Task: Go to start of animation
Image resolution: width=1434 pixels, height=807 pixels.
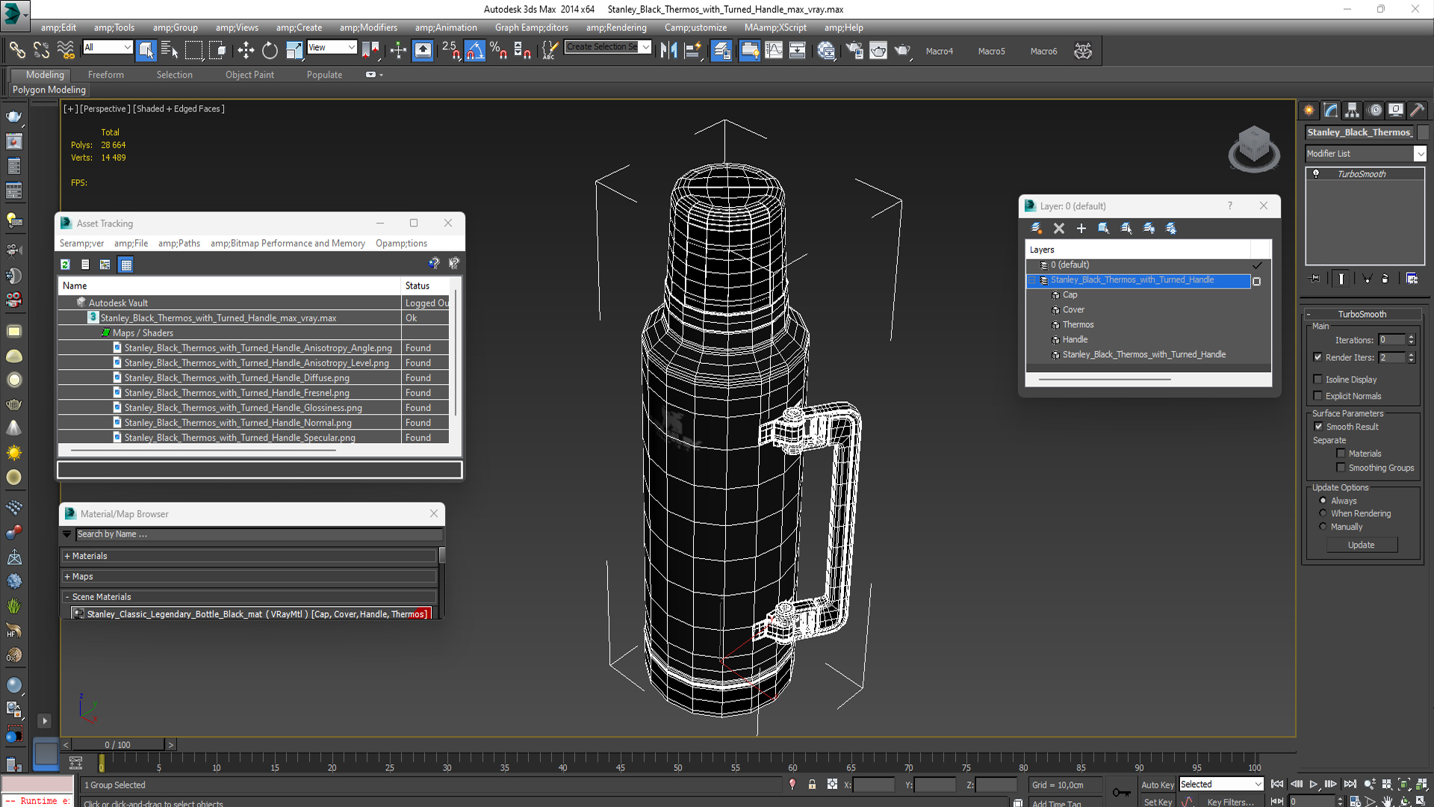Action: coord(1277,784)
